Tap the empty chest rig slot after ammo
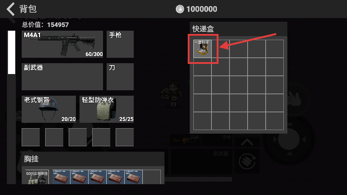Image resolution: width=347 pixels, height=195 pixels. 152,177
